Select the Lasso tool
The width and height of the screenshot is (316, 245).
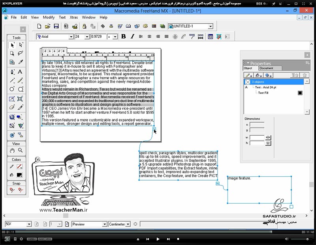[x=21, y=53]
